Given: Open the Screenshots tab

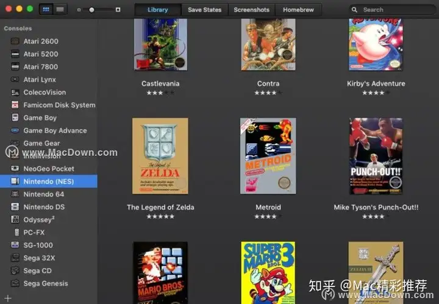Looking at the screenshot, I should (251, 10).
